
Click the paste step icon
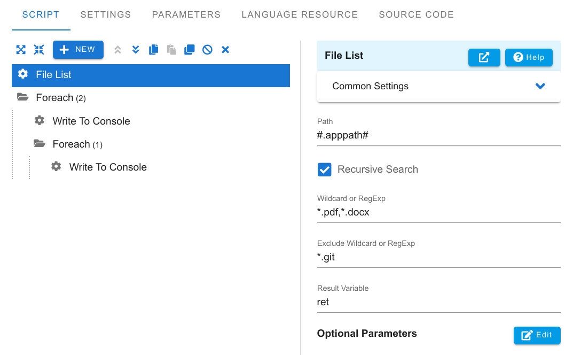171,49
